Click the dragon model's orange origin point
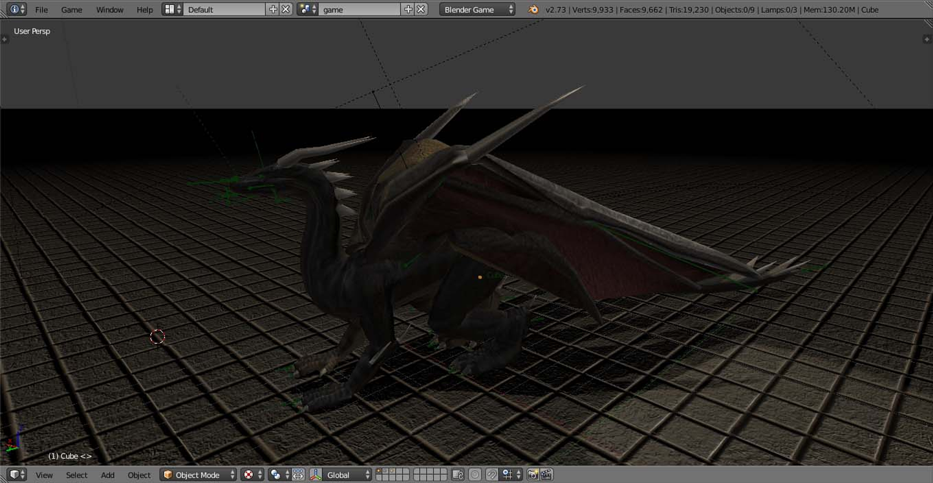The width and height of the screenshot is (933, 483). tap(480, 277)
